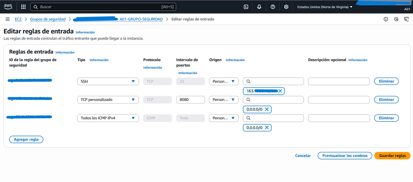Open the info panel circle icon
This screenshot has width=413, height=182.
point(386,19)
